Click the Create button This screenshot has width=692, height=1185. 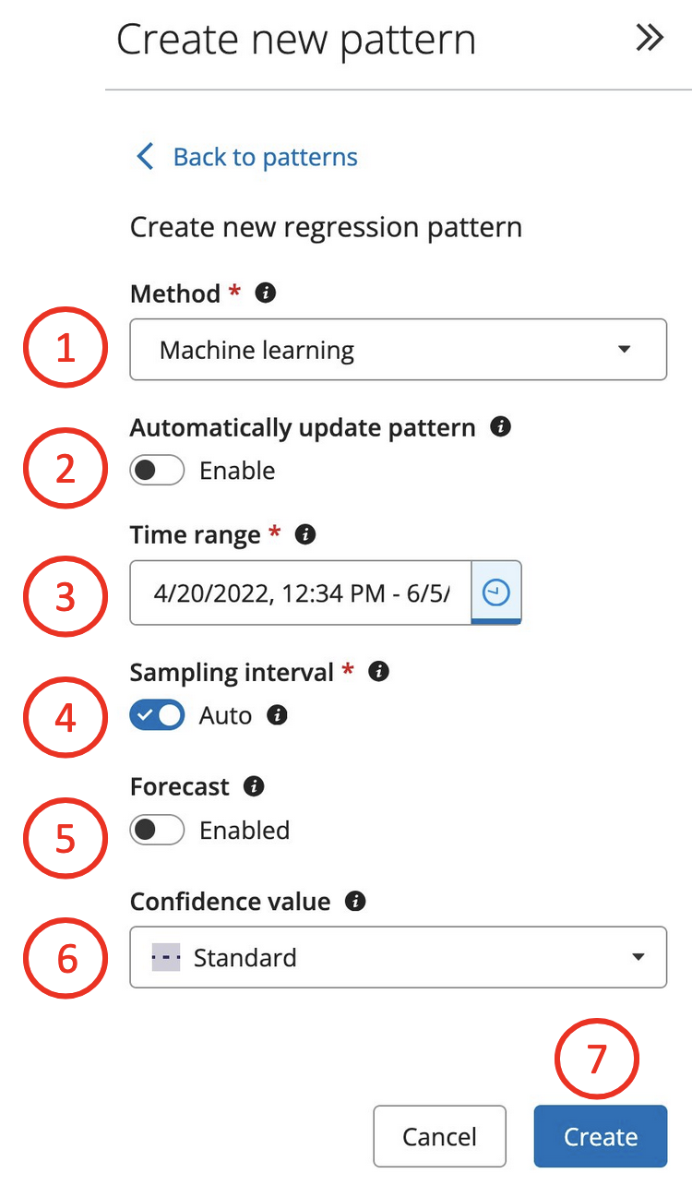(x=600, y=1136)
